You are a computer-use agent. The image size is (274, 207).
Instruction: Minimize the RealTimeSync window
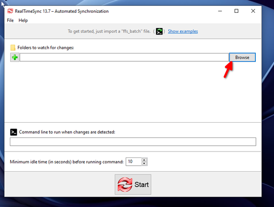(220, 11)
